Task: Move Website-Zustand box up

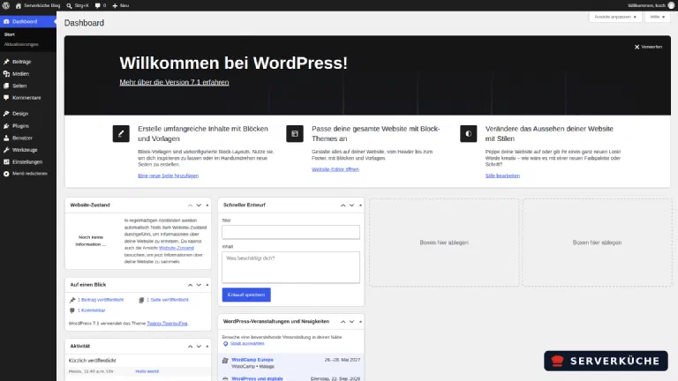Action: click(x=191, y=205)
